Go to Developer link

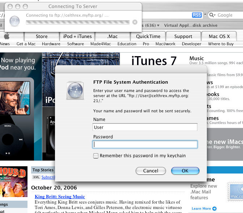(192, 44)
